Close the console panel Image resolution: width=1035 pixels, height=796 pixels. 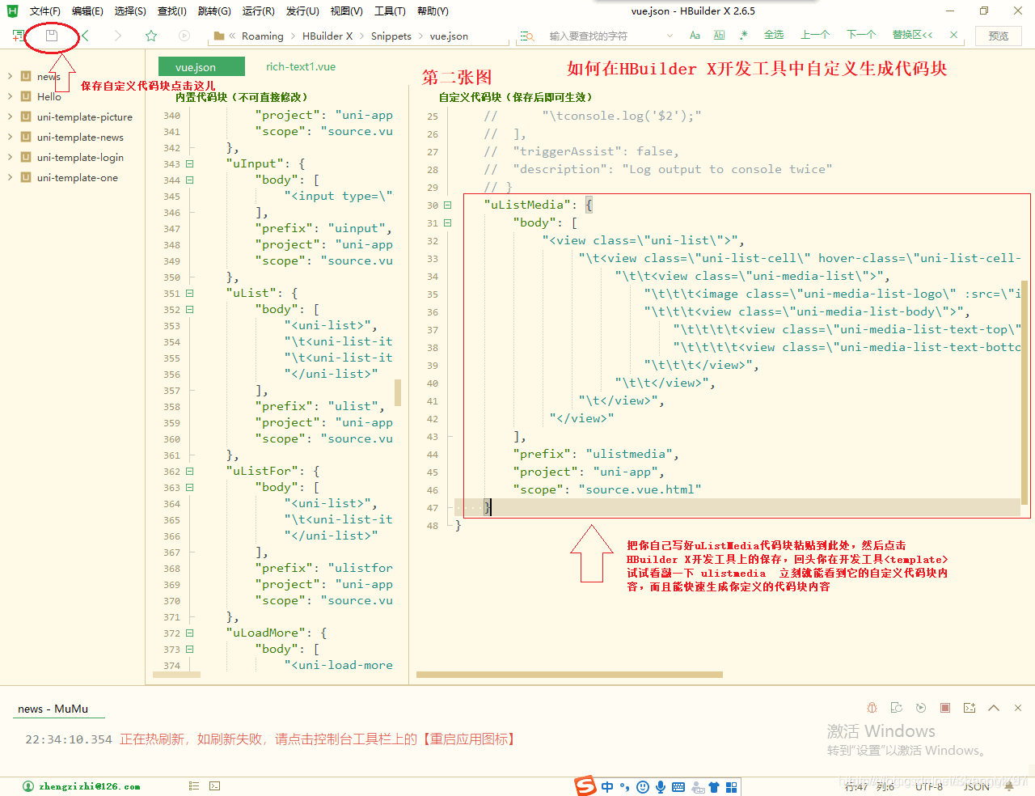click(1018, 708)
